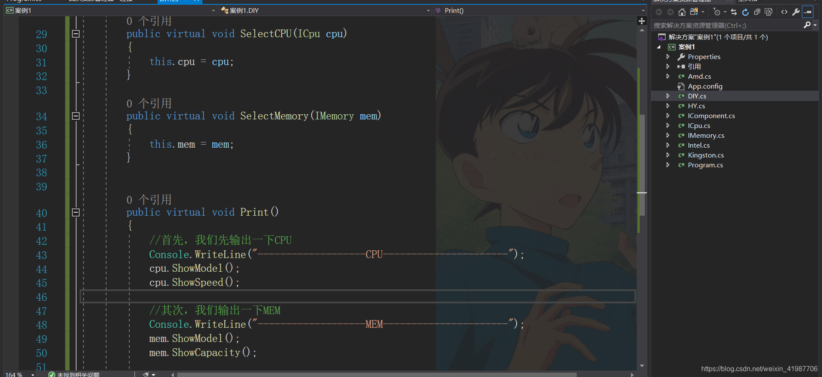Click the back arrow in Solution Explorer toolbar

coord(659,12)
